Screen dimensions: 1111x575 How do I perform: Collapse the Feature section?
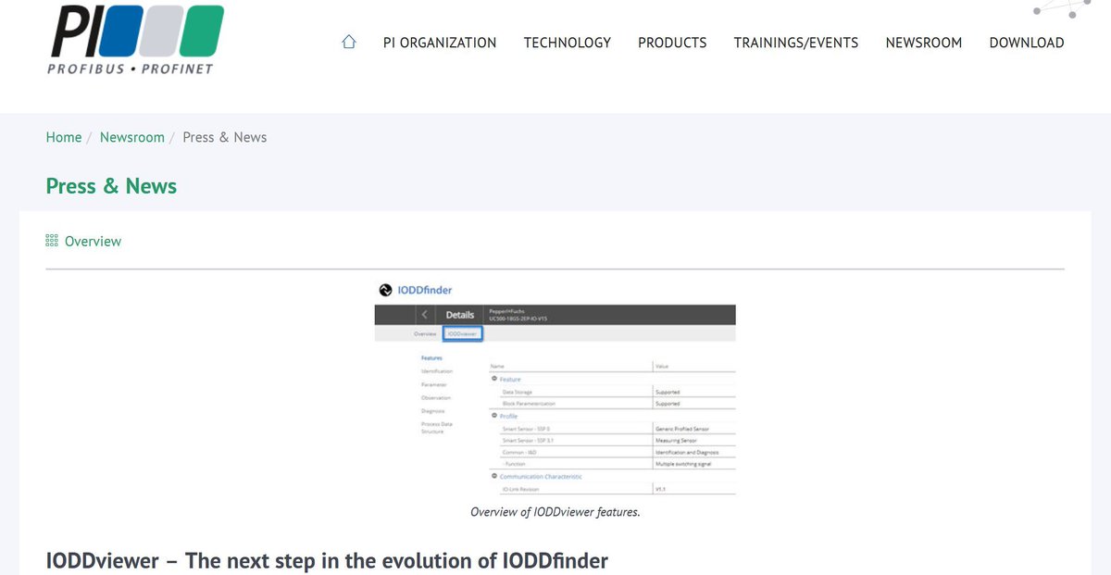coord(494,379)
